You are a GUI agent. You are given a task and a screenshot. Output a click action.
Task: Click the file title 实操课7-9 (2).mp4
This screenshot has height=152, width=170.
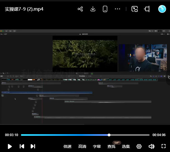24,9
